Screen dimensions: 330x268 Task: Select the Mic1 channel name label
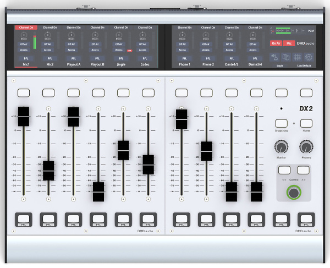coord(26,64)
